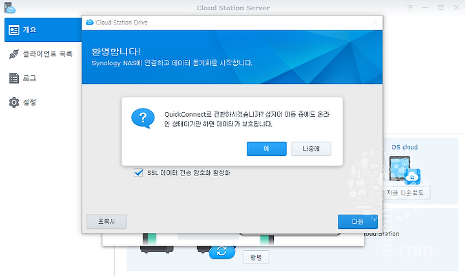Viewport: 465px width, 276px height.
Task: Click the blue sync cloud icon
Action: coord(222,251)
